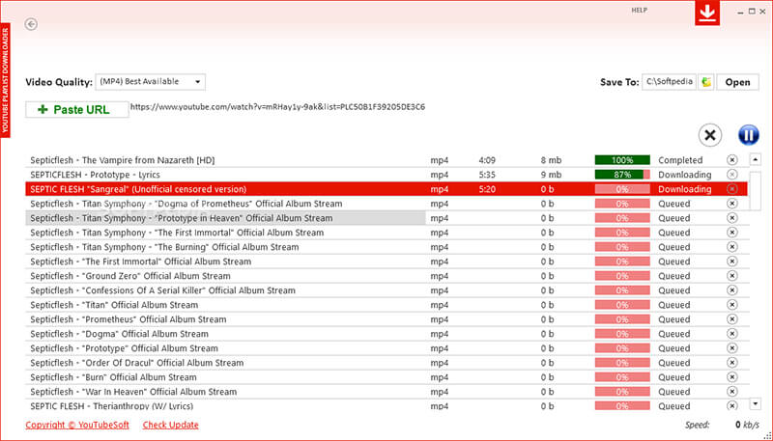Image resolution: width=773 pixels, height=441 pixels.
Task: Click the list scroll down arrow
Action: tap(756, 404)
